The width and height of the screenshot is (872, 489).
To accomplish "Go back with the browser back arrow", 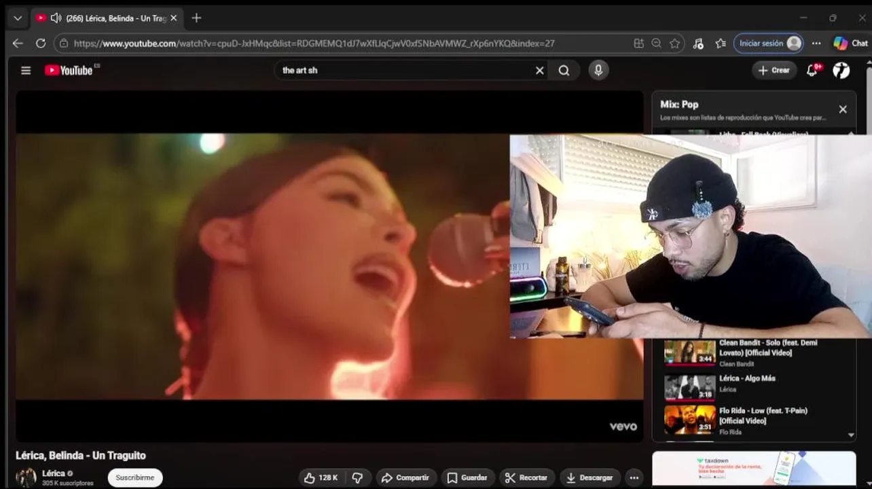I will (x=18, y=43).
